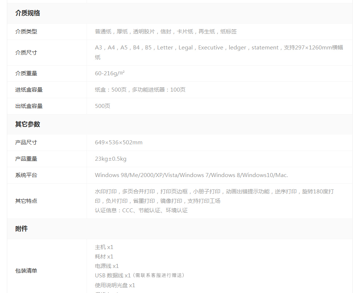Select the 产品重量 row label

[x=26, y=159]
